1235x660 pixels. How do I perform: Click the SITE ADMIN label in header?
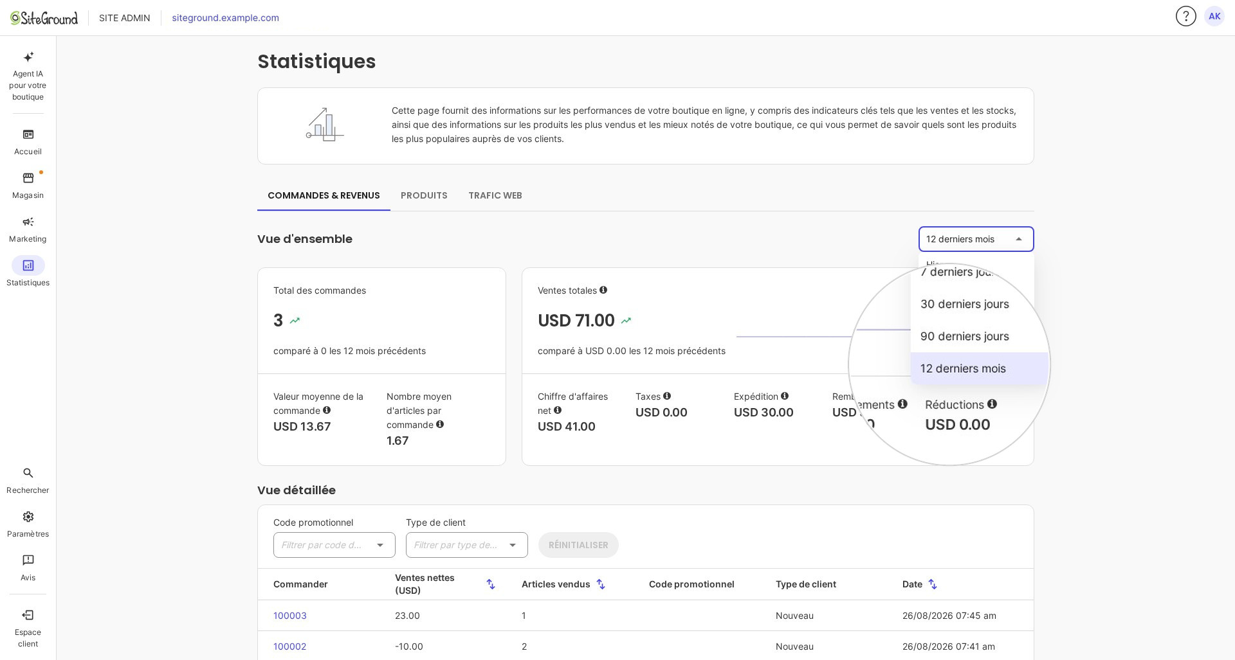(124, 18)
